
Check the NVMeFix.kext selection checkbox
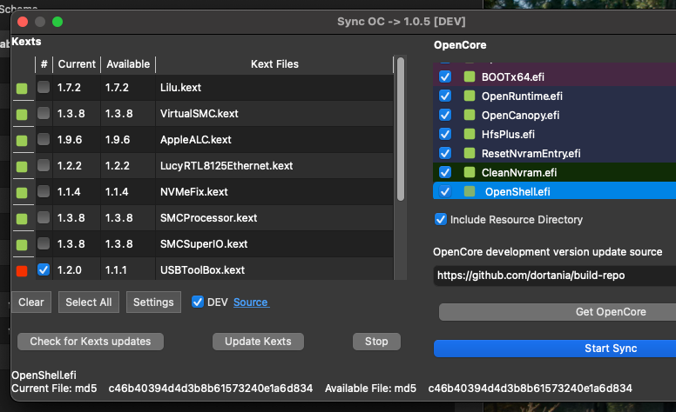click(44, 191)
